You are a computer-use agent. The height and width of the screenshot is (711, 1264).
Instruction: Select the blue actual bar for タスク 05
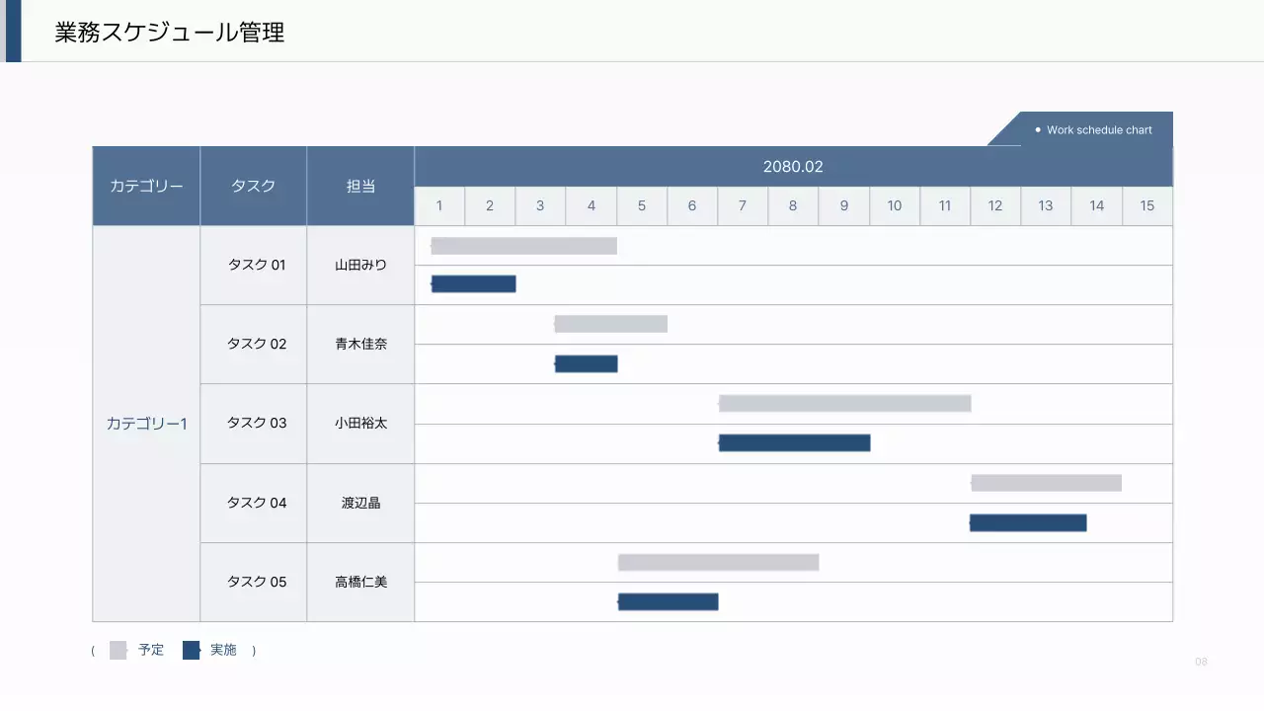(669, 601)
